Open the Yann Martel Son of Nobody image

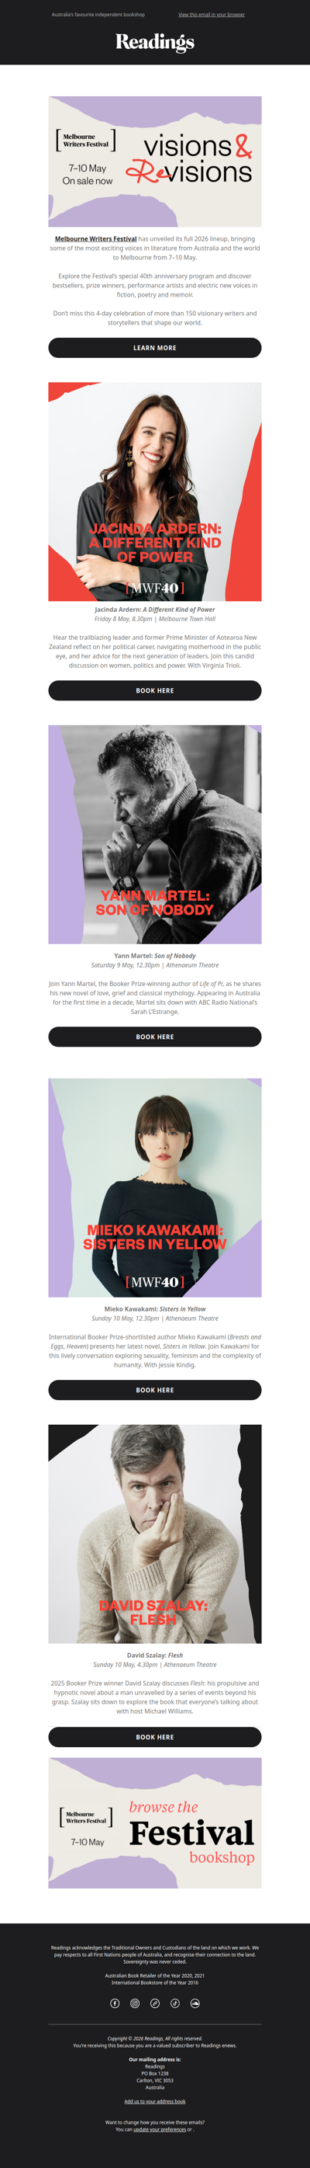(x=154, y=834)
